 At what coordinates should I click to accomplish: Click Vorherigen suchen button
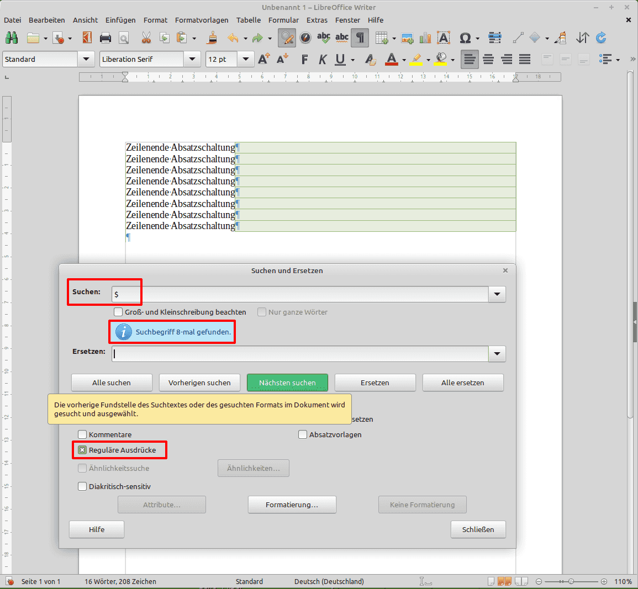pyautogui.click(x=199, y=383)
